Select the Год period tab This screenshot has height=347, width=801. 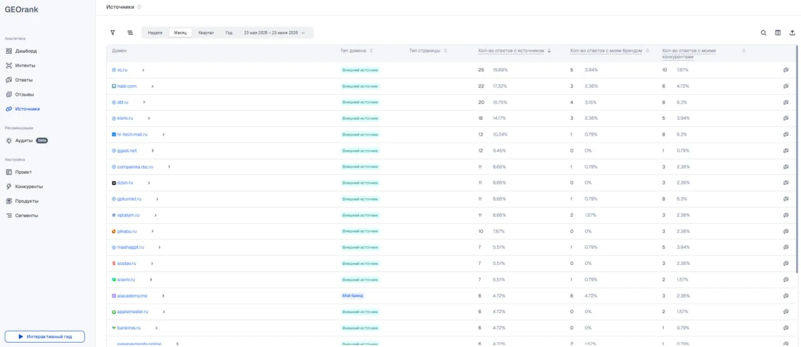pos(229,33)
